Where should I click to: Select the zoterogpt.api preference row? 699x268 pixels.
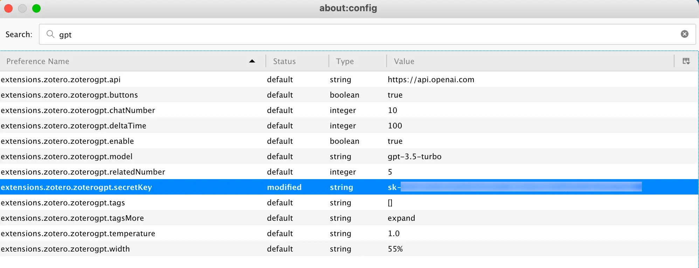point(61,79)
